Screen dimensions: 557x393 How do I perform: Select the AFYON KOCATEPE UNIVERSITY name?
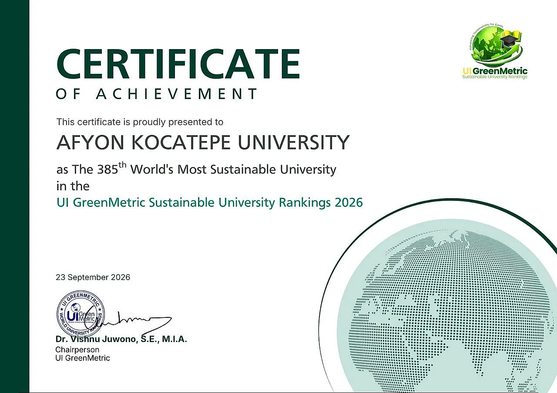[203, 143]
